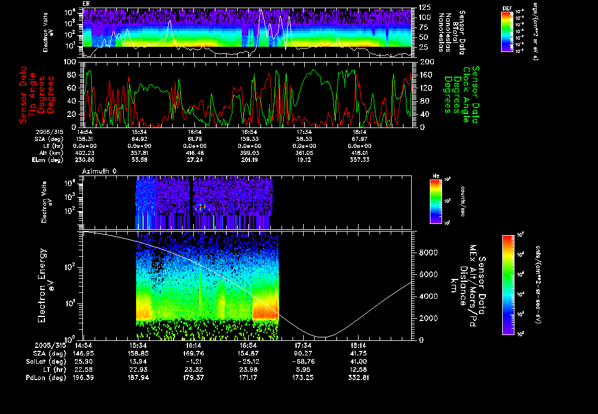Select PdLon value 196.39
Screen dimensions: 598x414
click(x=83, y=378)
